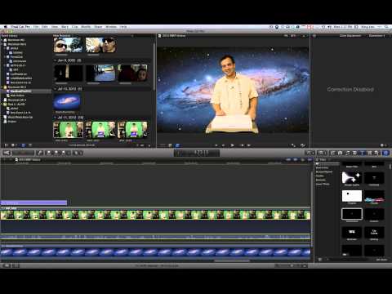Select the All category in the titles sidebar
This screenshot has height=294, width=392.
tap(318, 164)
